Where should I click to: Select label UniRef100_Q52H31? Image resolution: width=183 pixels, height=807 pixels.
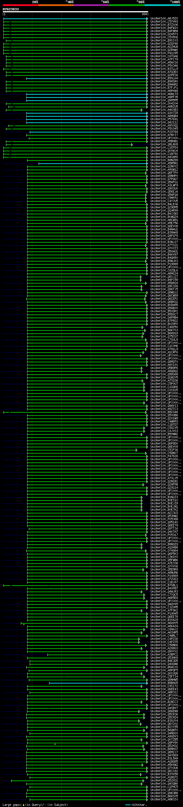click(164, 780)
